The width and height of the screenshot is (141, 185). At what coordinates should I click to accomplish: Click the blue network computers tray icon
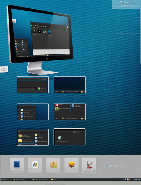[x=125, y=180]
